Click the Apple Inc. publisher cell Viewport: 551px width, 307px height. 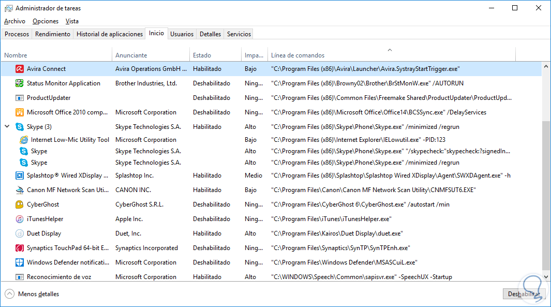coord(129,219)
